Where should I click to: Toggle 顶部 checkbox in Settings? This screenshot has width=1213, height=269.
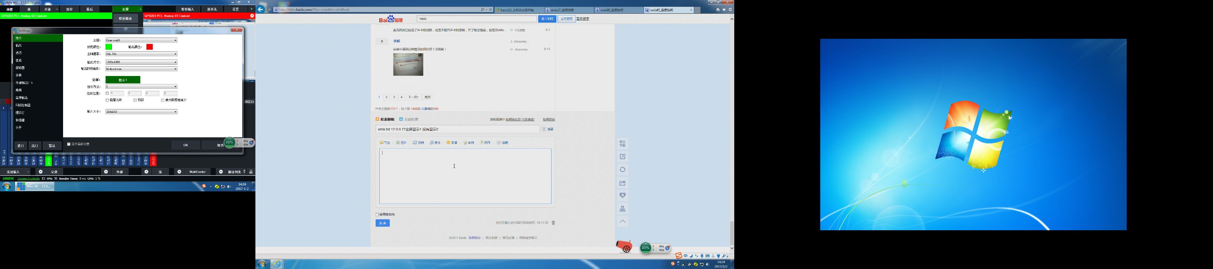coord(135,100)
